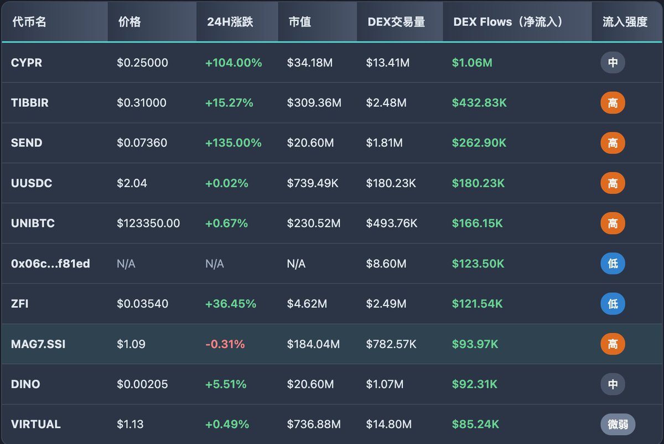Image resolution: width=664 pixels, height=444 pixels.
Task: Click the 市值 column header
Action: [x=299, y=22]
